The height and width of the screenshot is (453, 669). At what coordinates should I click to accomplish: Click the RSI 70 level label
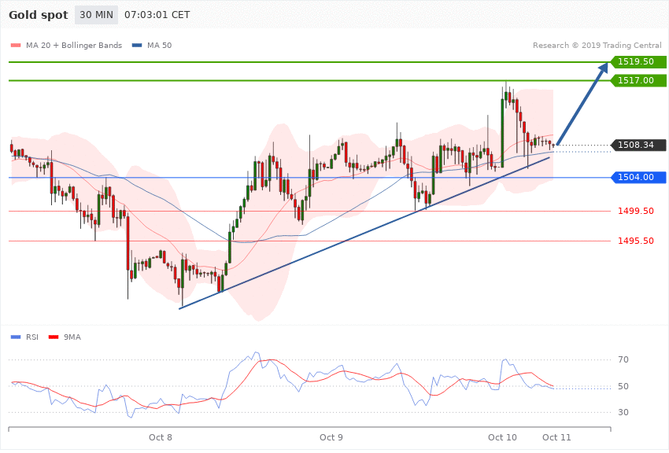coord(623,359)
